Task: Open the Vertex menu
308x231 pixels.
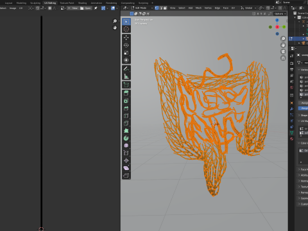Action: pyautogui.click(x=208, y=8)
